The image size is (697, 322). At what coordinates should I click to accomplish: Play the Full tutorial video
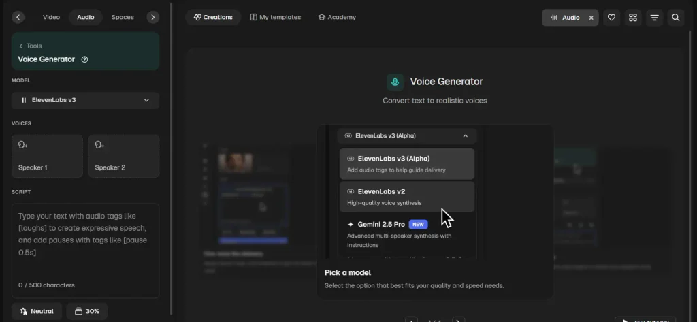pos(645,320)
